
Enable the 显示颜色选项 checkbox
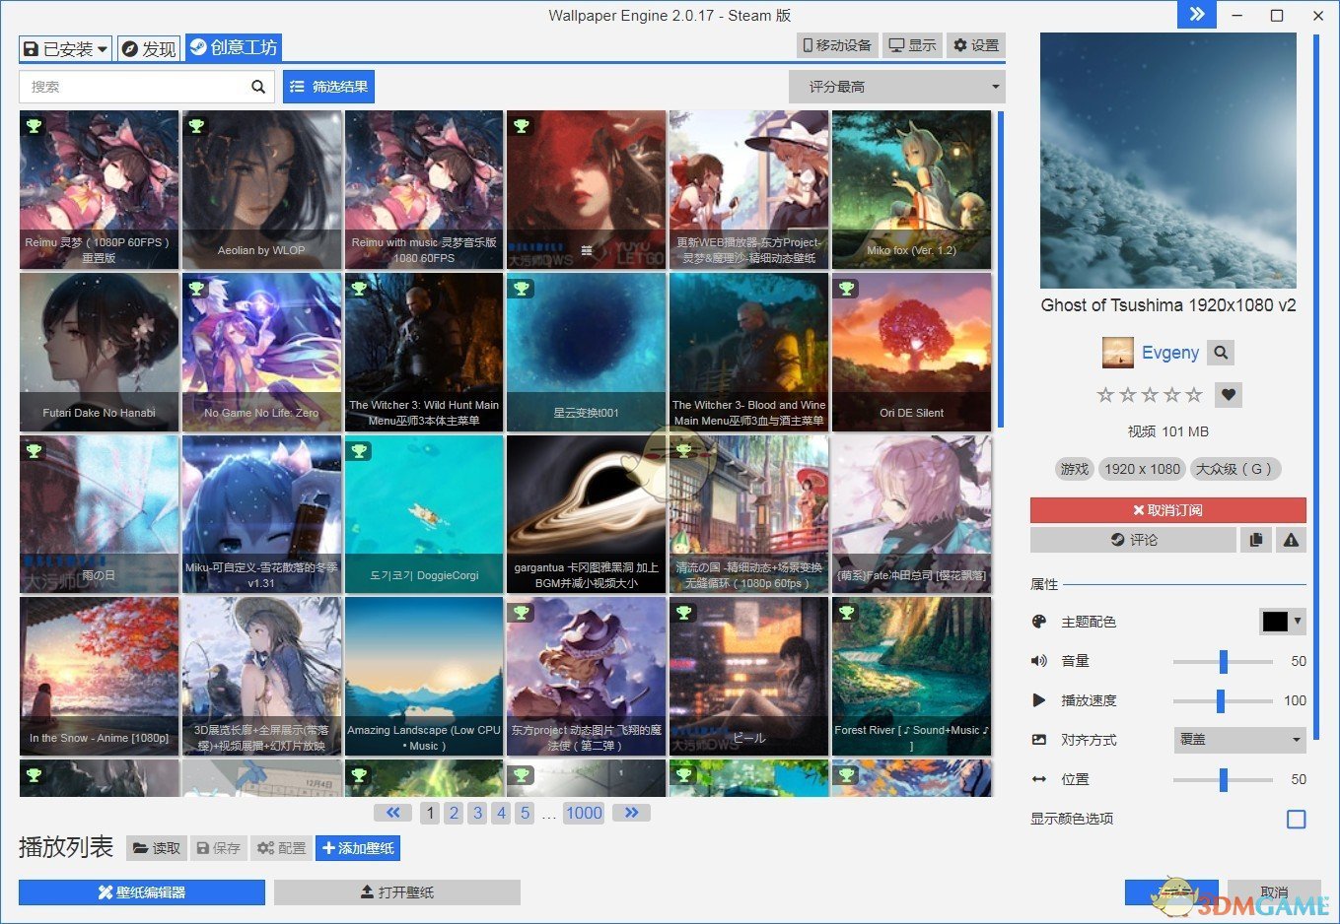(x=1297, y=819)
